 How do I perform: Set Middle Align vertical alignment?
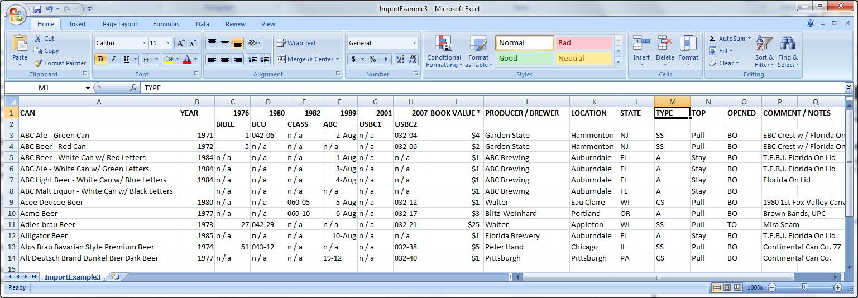225,43
